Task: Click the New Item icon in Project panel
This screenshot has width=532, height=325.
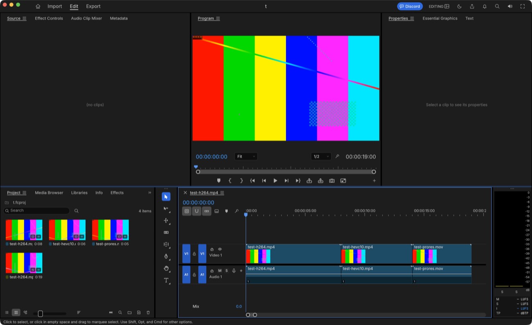Action: (139, 312)
